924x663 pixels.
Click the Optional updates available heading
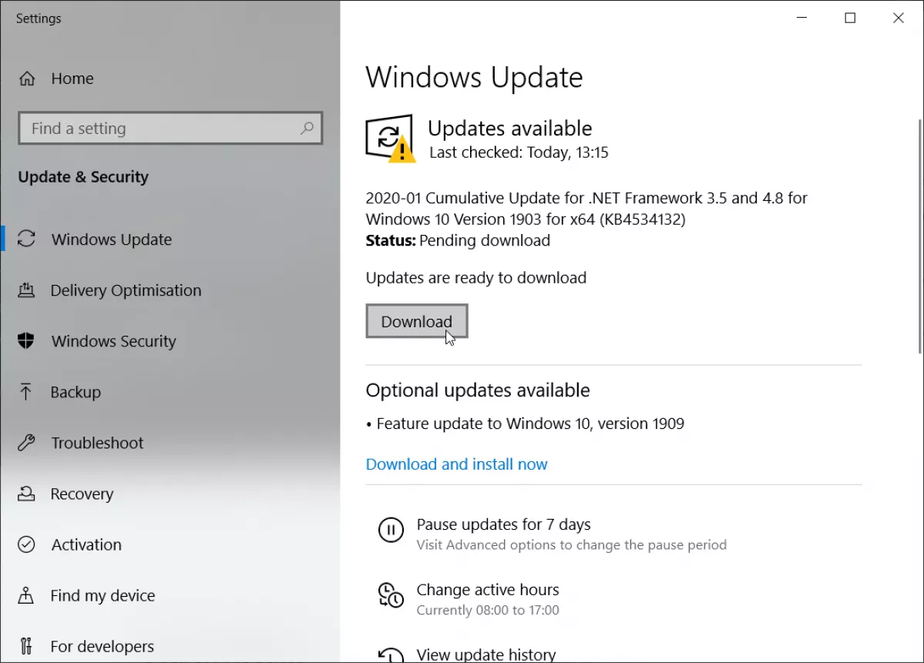pos(478,390)
